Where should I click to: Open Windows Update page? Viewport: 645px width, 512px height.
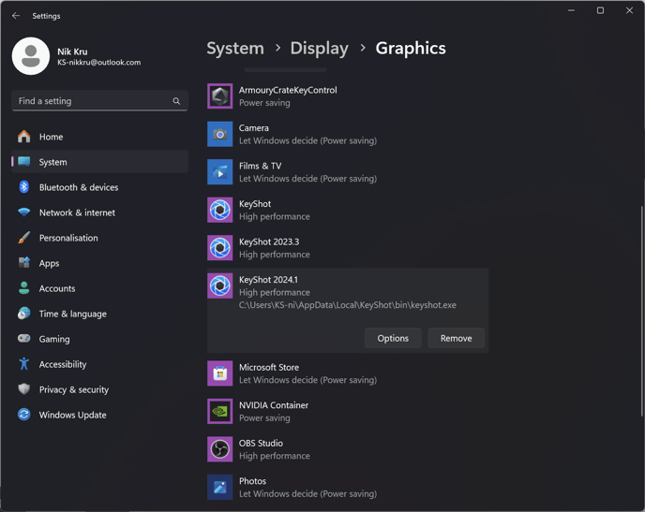point(100,415)
